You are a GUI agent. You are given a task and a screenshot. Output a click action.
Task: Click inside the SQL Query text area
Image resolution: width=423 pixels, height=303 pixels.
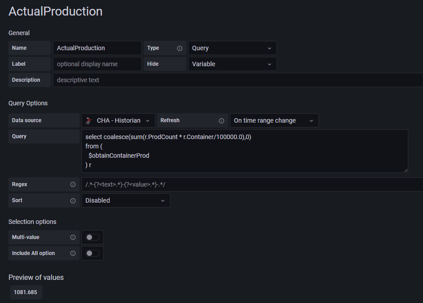tap(244, 151)
